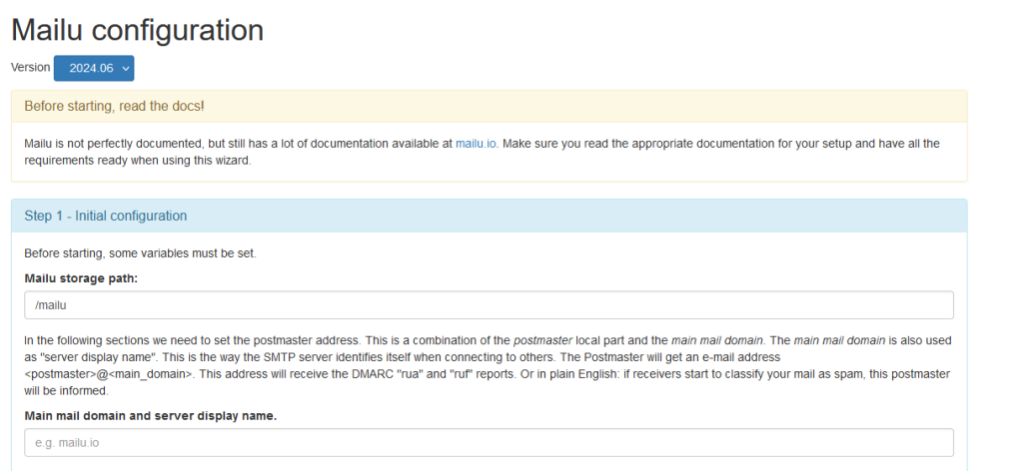
Task: Open the Version 2024.06 dropdown
Action: click(x=94, y=69)
